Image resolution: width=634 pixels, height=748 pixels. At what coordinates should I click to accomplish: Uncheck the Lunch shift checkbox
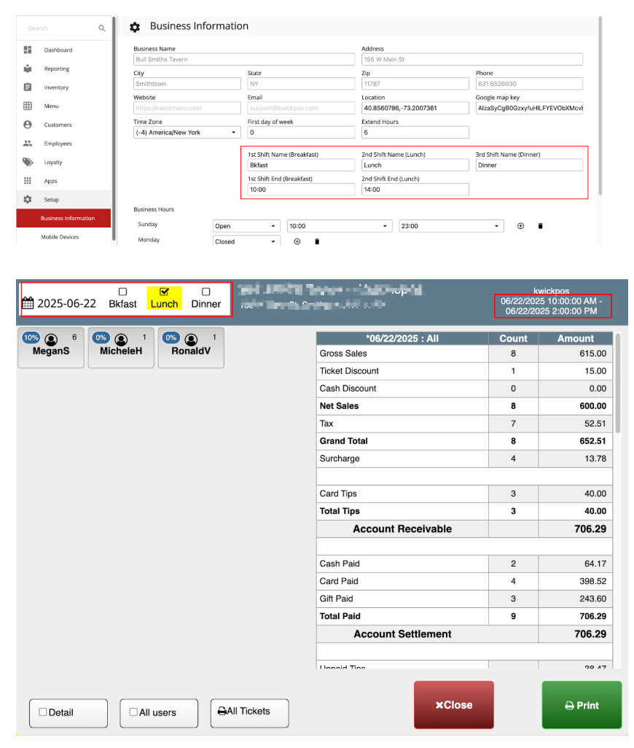164,292
